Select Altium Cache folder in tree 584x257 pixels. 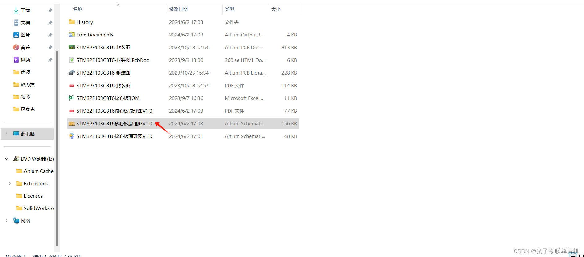(x=38, y=171)
